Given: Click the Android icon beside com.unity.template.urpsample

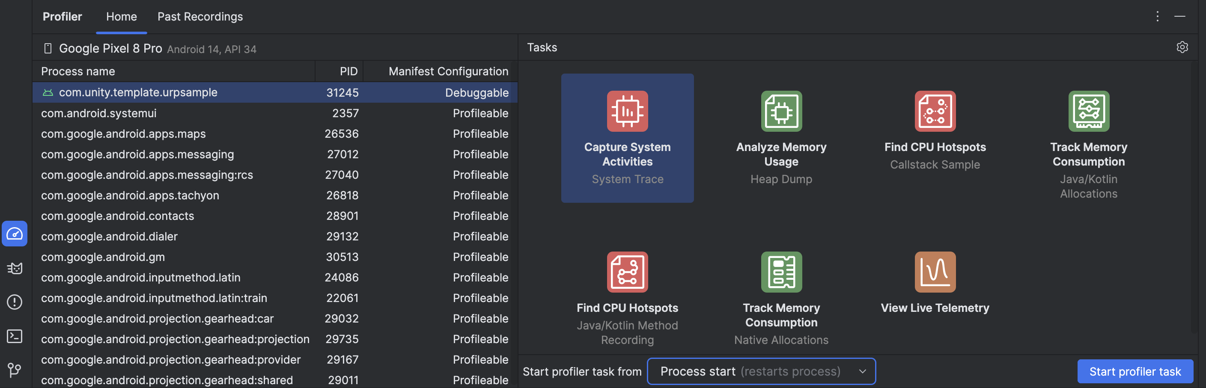Looking at the screenshot, I should [48, 92].
